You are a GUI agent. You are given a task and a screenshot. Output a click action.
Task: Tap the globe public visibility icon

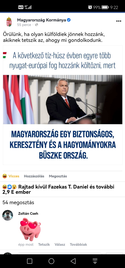(x=36, y=25)
